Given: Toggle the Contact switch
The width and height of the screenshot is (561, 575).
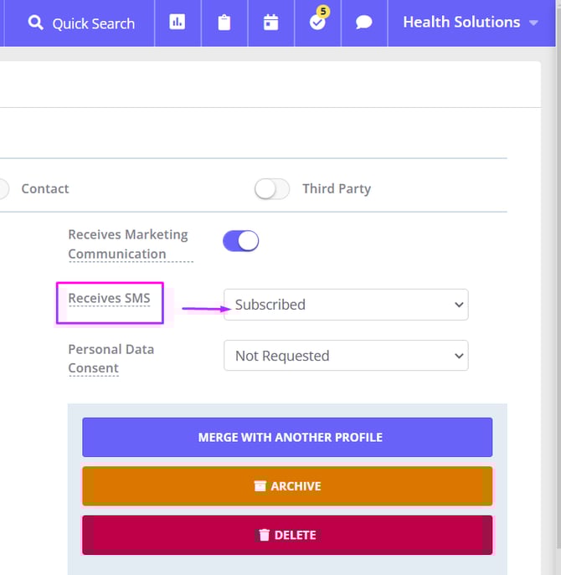Looking at the screenshot, I should pos(3,188).
